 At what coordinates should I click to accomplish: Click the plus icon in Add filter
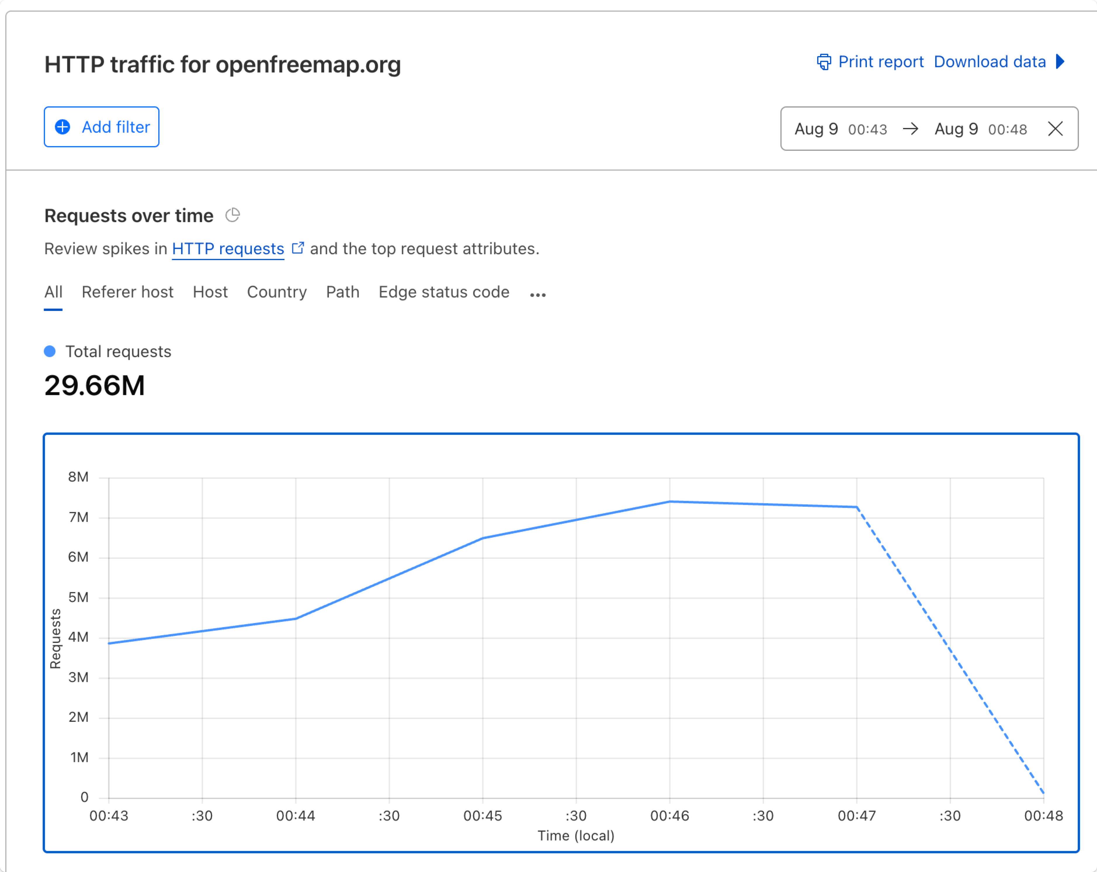click(x=63, y=127)
